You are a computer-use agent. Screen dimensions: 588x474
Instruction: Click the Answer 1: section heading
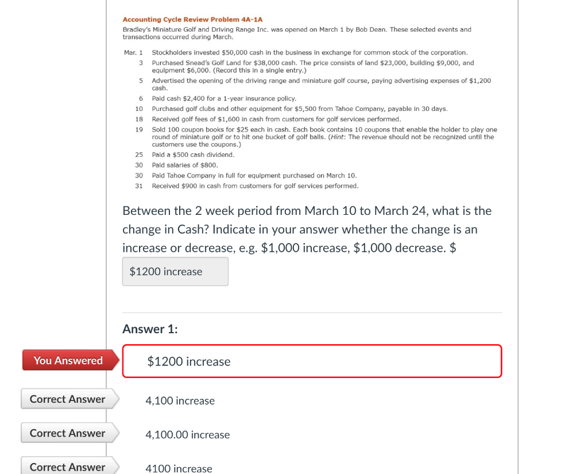pos(150,329)
